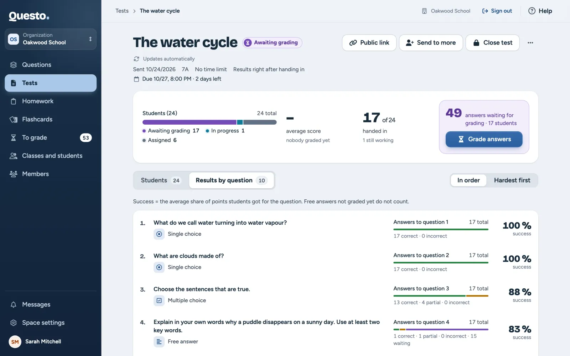Click the calendar icon by due date

pos(136,79)
